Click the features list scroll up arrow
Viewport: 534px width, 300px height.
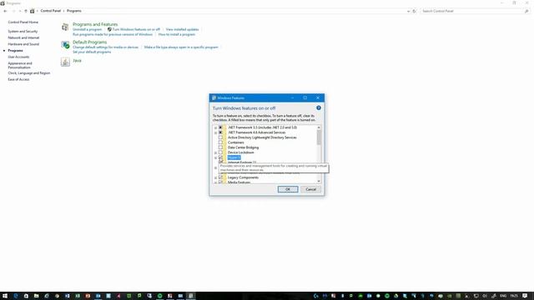pos(319,127)
